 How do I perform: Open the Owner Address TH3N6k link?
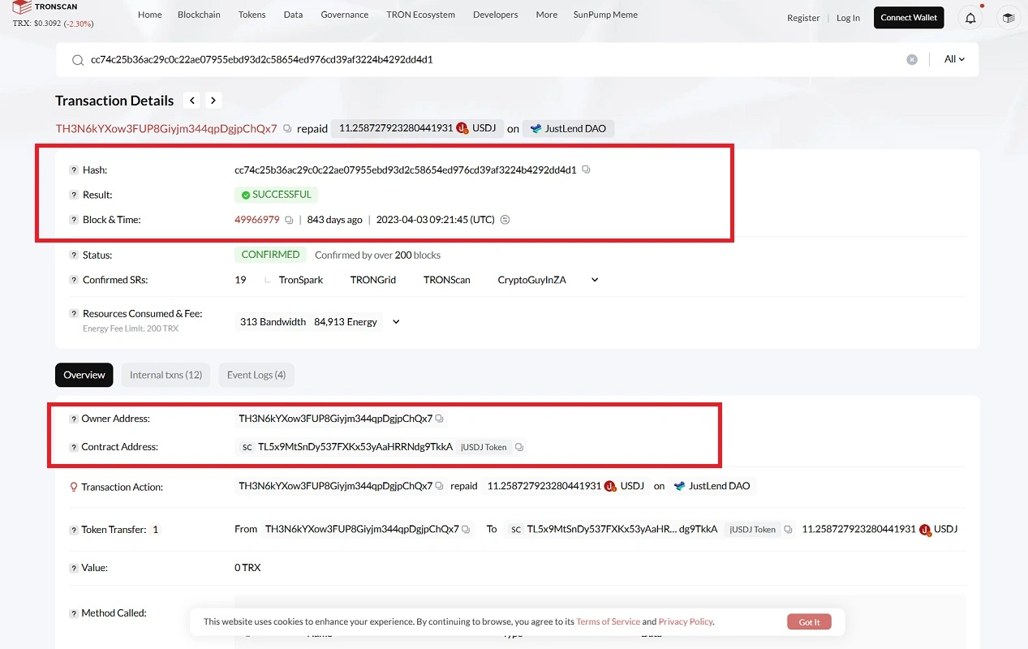(335, 419)
